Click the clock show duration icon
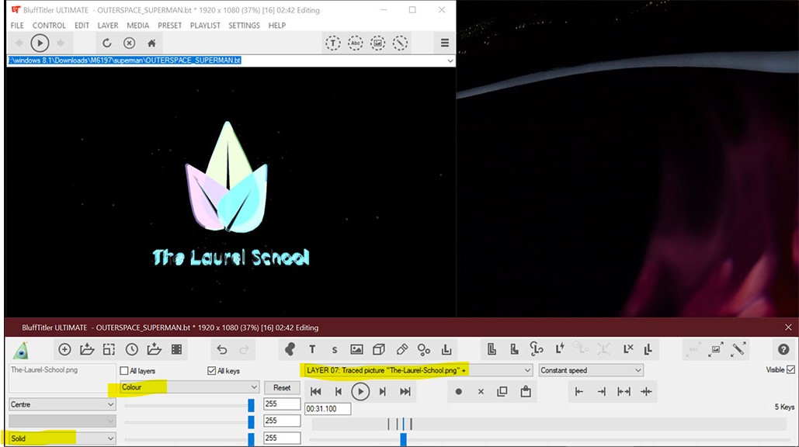Screen dimensions: 799x447 click(131, 349)
